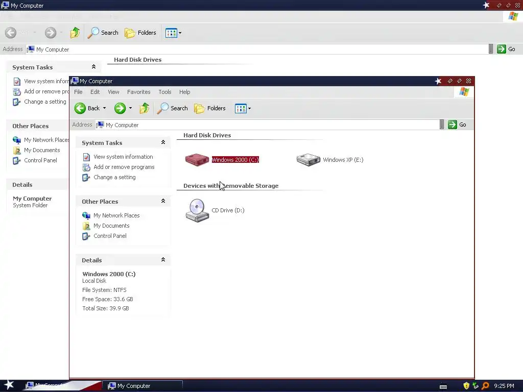The height and width of the screenshot is (392, 523).
Task: Switch to the active My Computer taskbar button
Action: 142,386
